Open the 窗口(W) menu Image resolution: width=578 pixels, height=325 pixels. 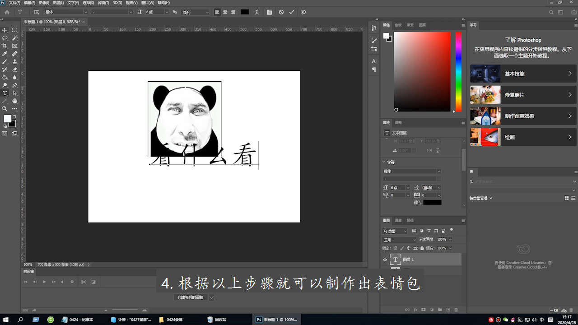pos(147,3)
